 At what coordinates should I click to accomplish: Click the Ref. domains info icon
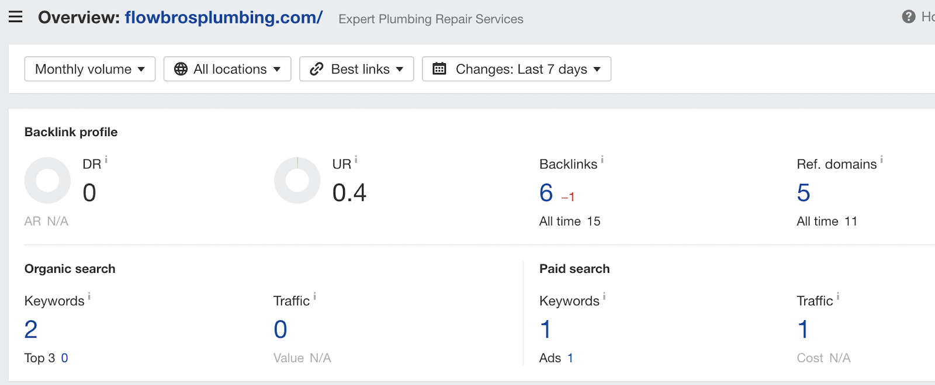click(882, 159)
